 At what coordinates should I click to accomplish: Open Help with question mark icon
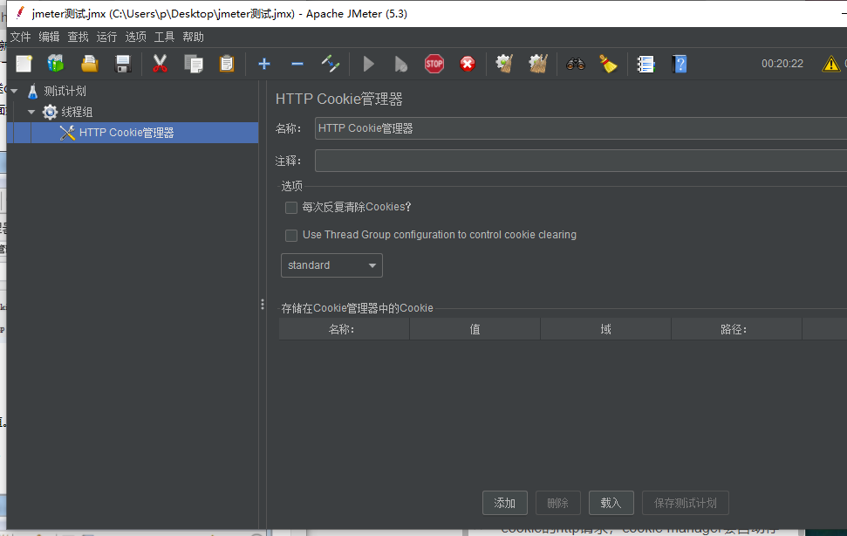680,64
